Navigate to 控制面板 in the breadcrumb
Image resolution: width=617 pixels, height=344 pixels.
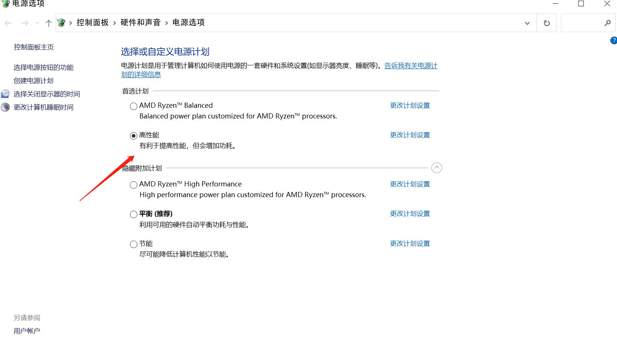[92, 22]
